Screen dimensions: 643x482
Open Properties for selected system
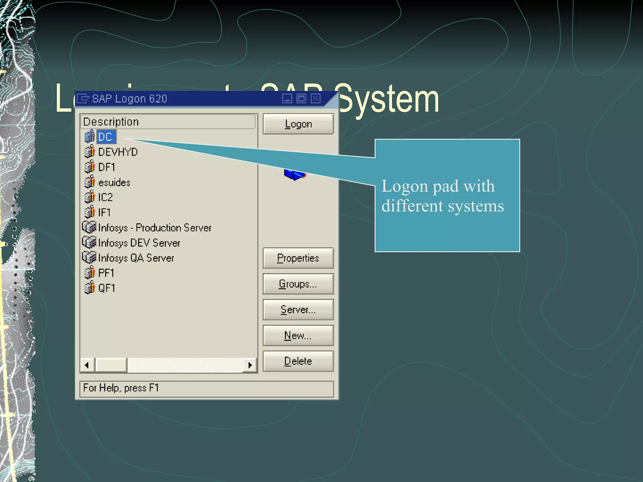point(298,258)
